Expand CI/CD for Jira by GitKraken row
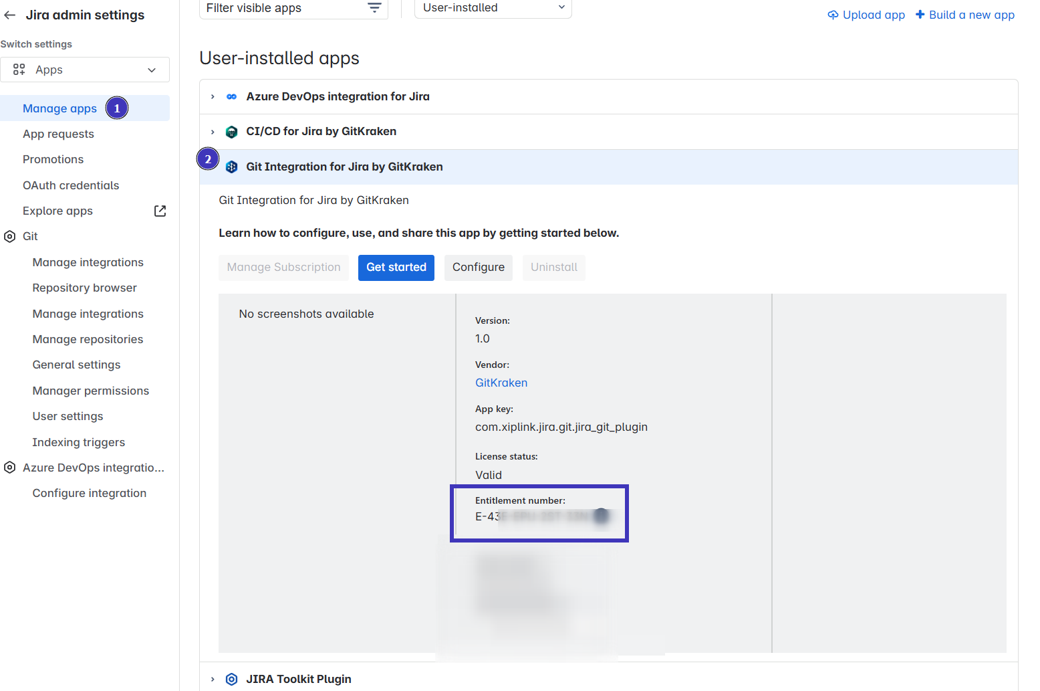 point(213,132)
